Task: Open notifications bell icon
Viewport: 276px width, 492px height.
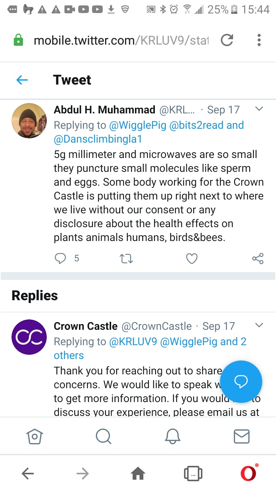Action: pyautogui.click(x=172, y=436)
